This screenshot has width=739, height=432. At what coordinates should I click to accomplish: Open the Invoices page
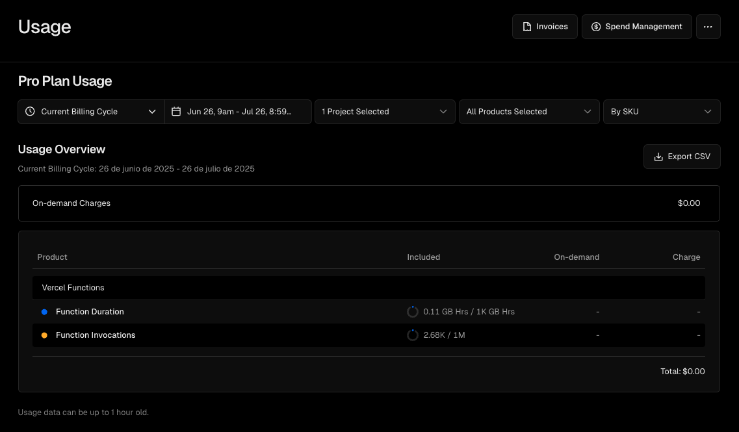[545, 27]
